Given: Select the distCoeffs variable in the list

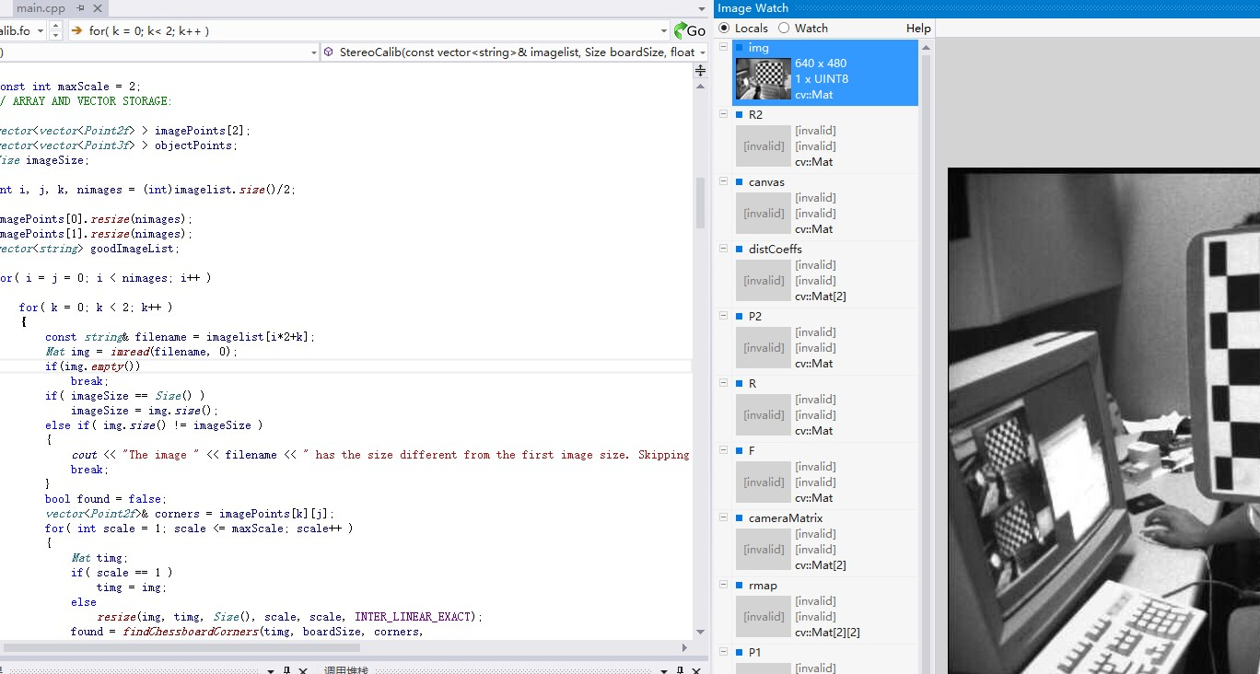Looking at the screenshot, I should tap(775, 250).
